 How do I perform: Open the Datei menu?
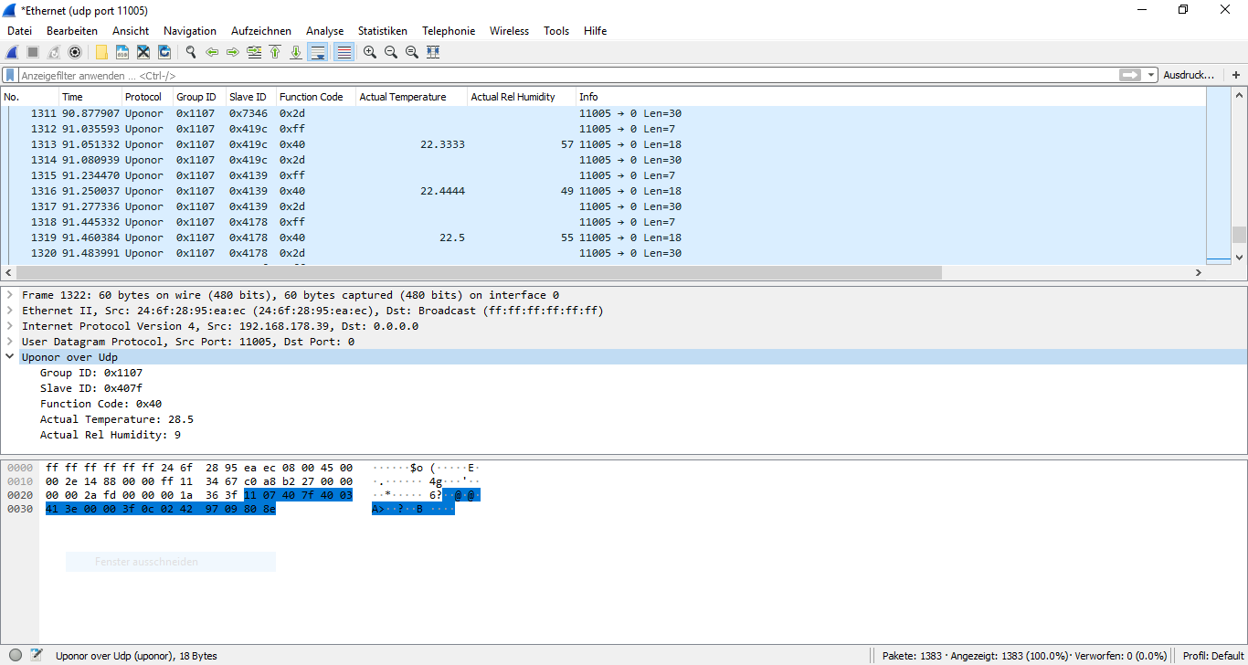19,31
